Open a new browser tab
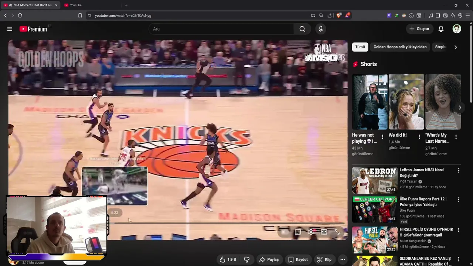Image resolution: width=473 pixels, height=266 pixels. click(126, 5)
